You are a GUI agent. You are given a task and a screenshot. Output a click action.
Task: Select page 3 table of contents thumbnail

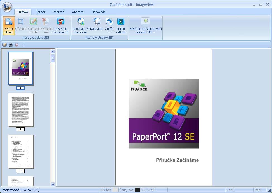tap(20, 151)
